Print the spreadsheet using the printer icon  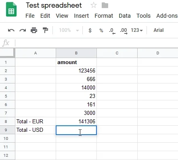click(34, 30)
